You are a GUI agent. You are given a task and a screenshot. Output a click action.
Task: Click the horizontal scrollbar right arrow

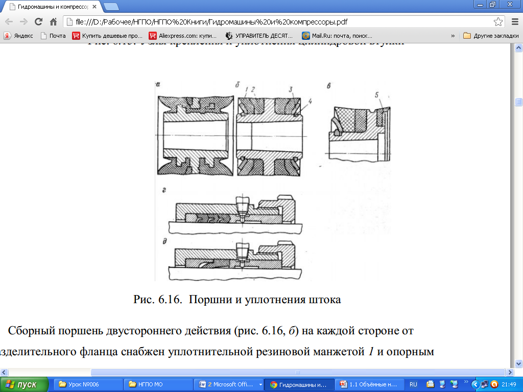(x=510, y=372)
